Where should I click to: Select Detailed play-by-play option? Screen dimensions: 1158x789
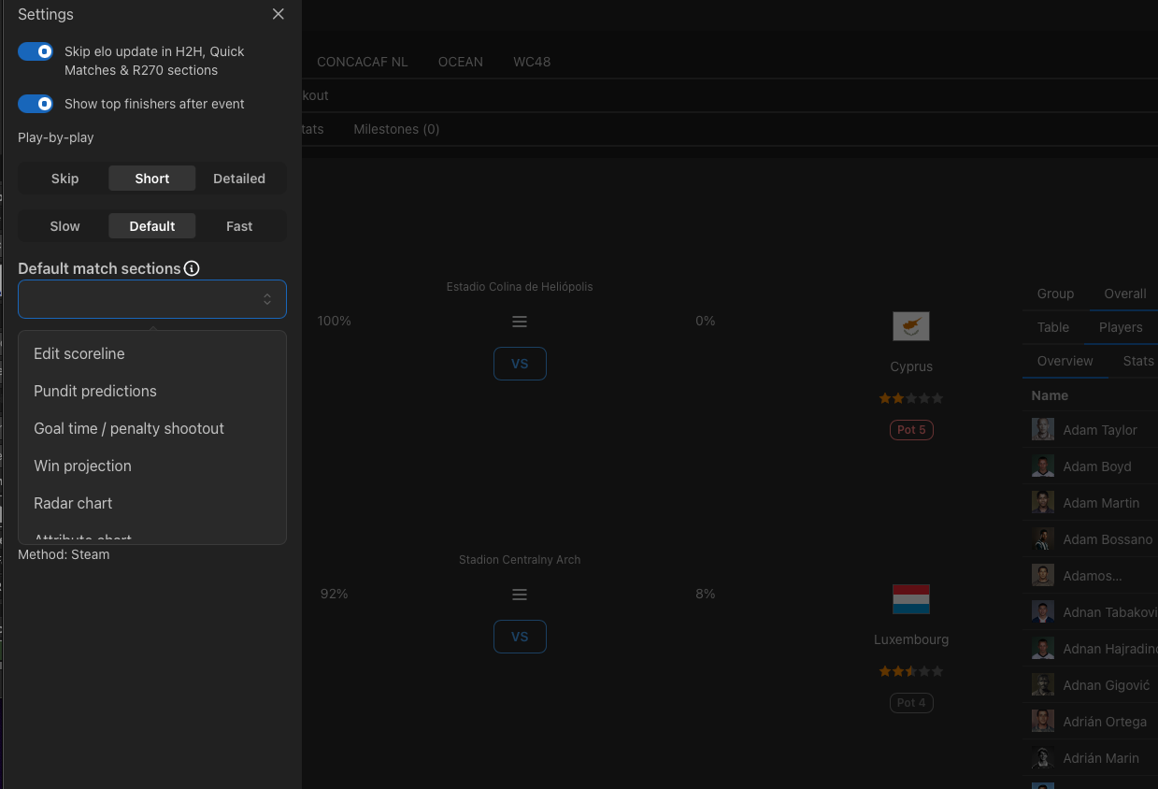[239, 179]
